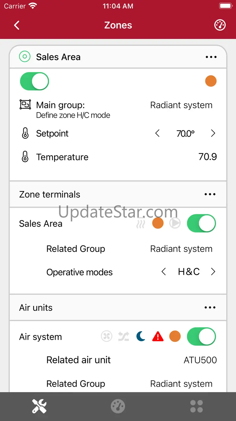This screenshot has height=421, width=236.
Task: Toggle the Sales Area zone terminal switch
Action: (x=202, y=223)
